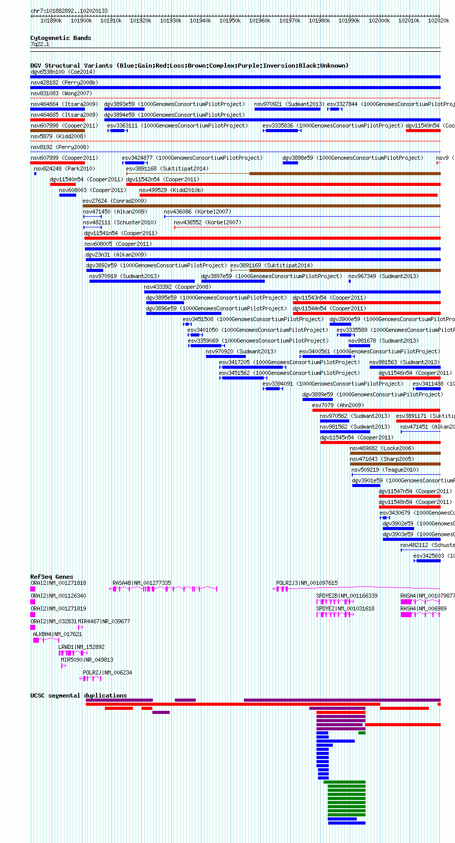The width and height of the screenshot is (455, 843).
Task: Open ORAI2|NM_001126340 gene label
Action: tap(58, 596)
